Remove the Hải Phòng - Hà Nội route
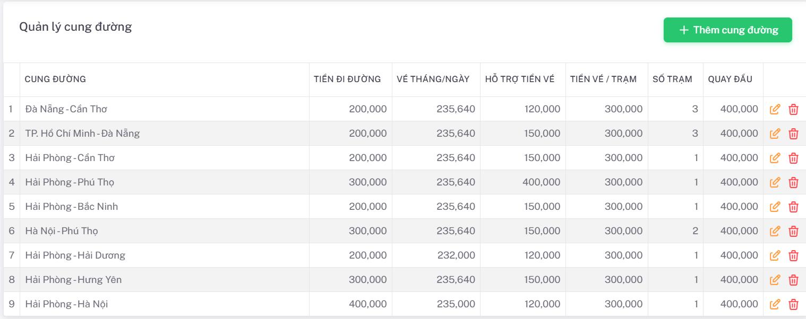The image size is (806, 319). pyautogui.click(x=793, y=305)
